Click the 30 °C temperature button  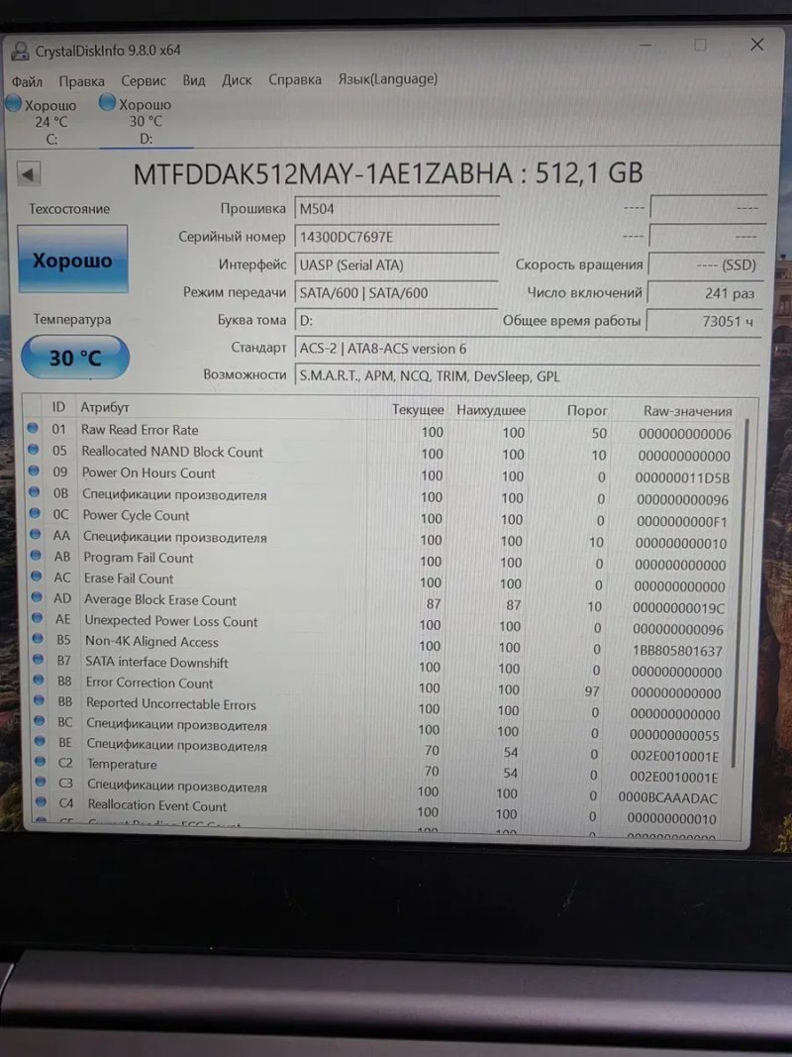coord(75,358)
